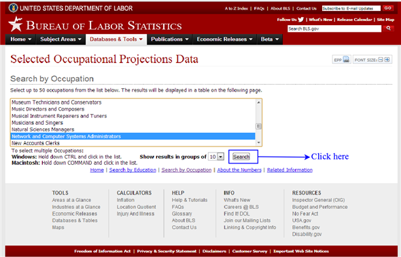Click the Department of Labor seal icon
Screen dimensions: 401x257
pyautogui.click(x=13, y=8)
